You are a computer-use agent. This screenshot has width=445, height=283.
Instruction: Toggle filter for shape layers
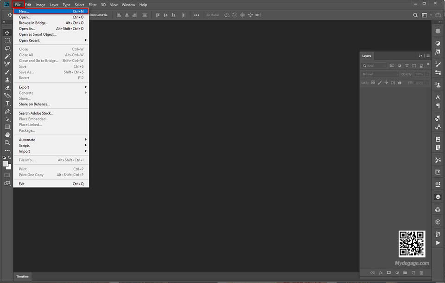coord(414,65)
